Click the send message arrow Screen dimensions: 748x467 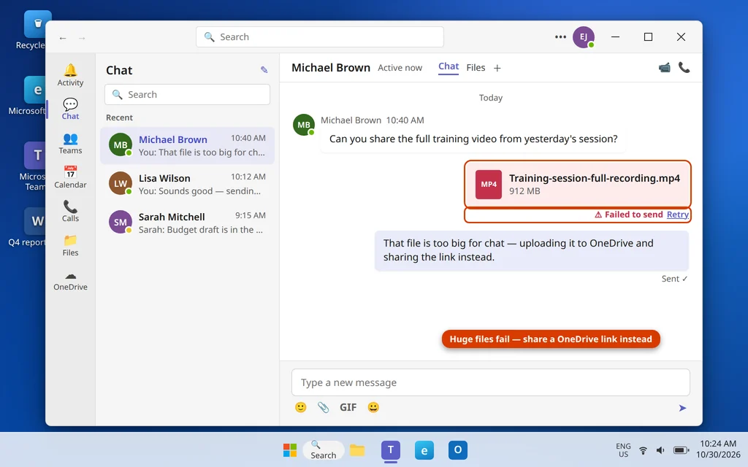click(683, 408)
